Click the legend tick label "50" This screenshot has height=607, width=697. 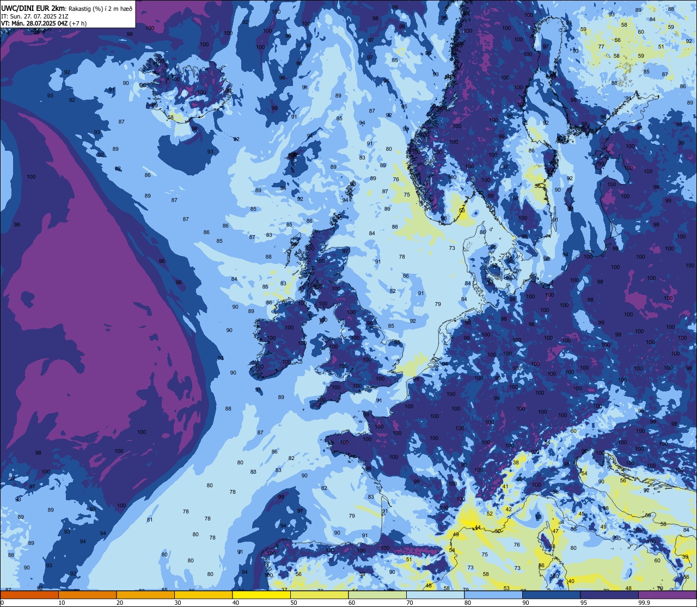pyautogui.click(x=294, y=603)
